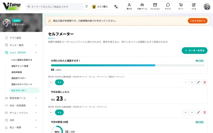This screenshot has height=133, width=213.
Task: Open カート shopping cart icon
Action: [181, 7]
